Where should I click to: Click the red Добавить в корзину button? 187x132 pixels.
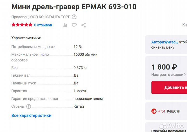(169, 87)
